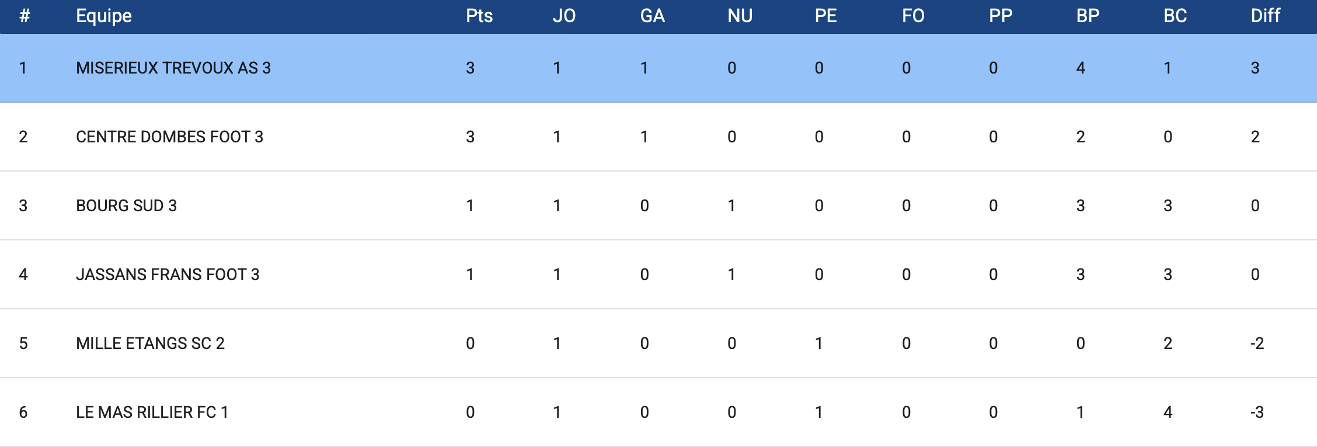Viewport: 1317px width, 447px height.
Task: Select the BOURG SUD 3 team name
Action: (x=126, y=206)
